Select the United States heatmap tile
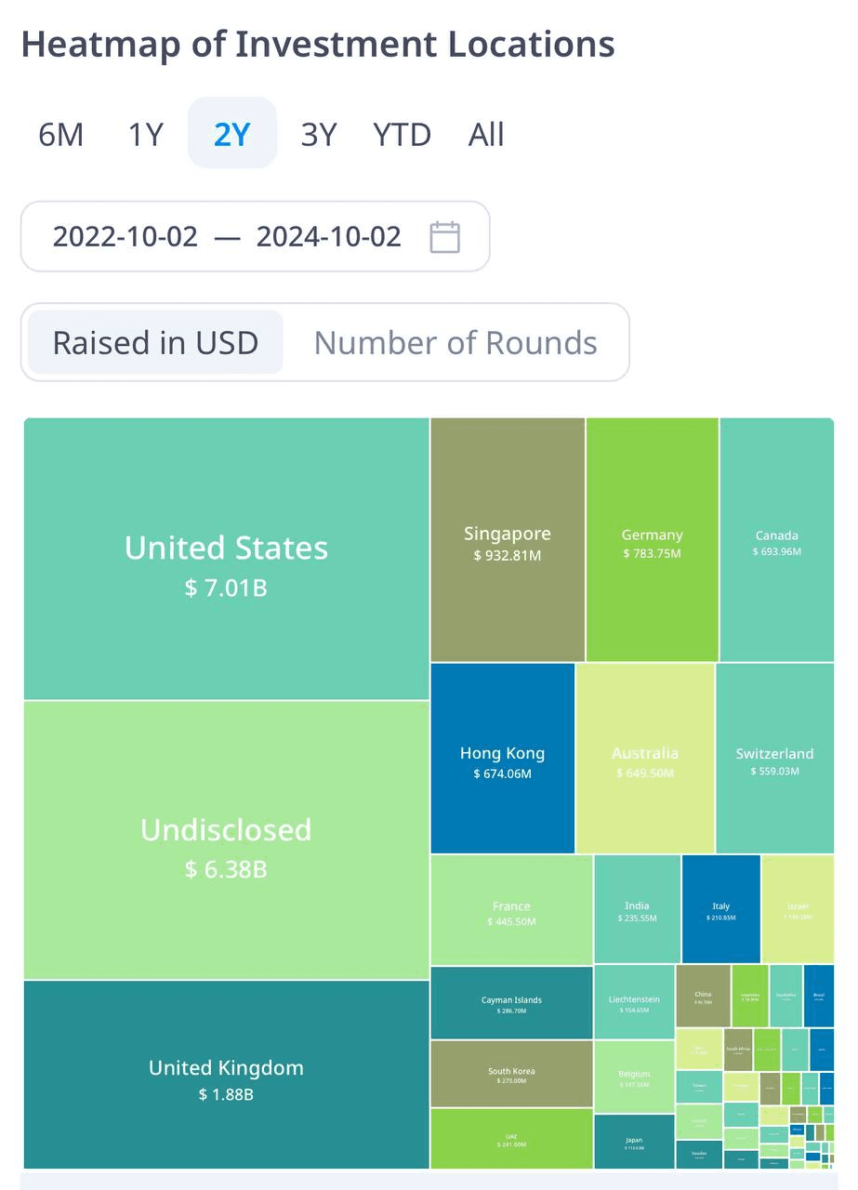Viewport: 858px width, 1190px height. pos(226,559)
